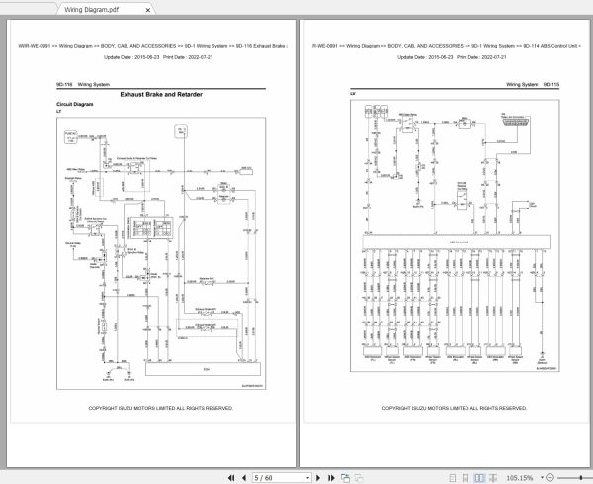593x484 pixels.
Task: Click the Exhaust Brake and Retarder heading
Action: point(161,94)
